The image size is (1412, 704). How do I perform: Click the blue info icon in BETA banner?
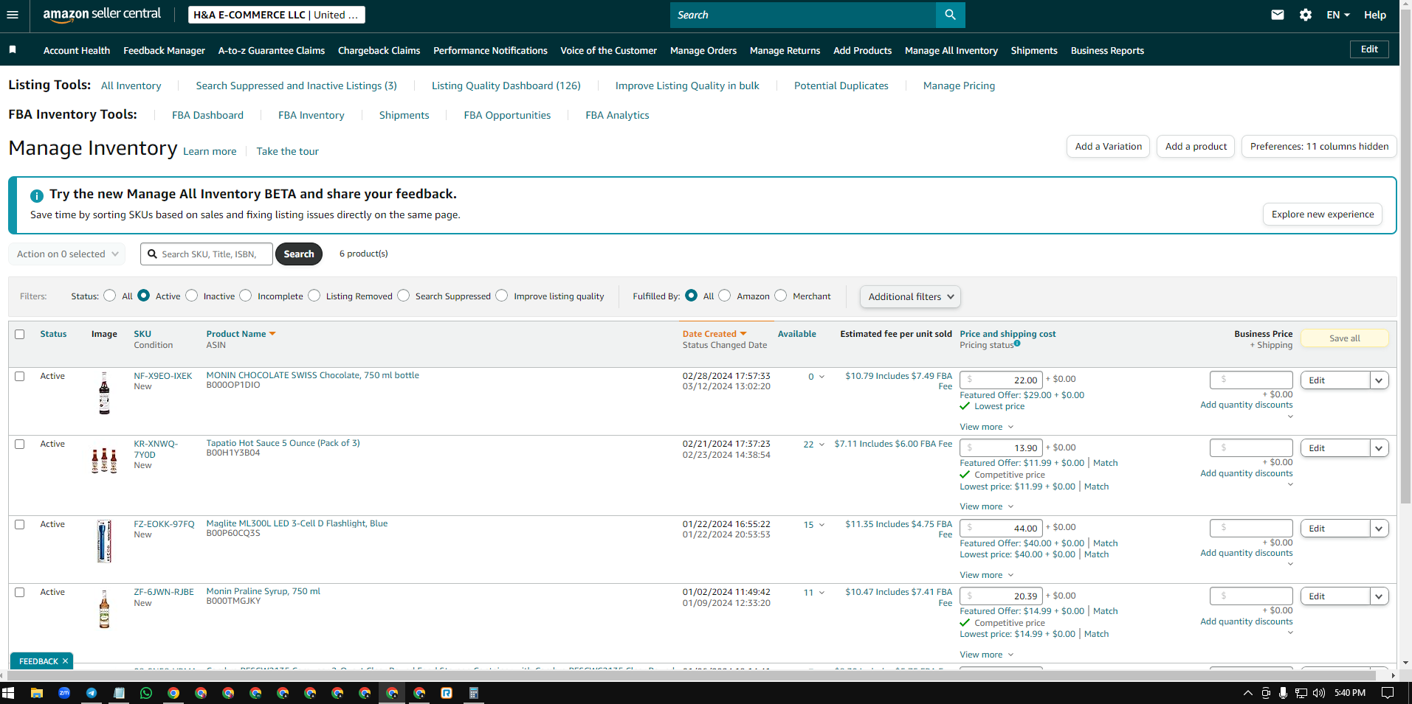[x=37, y=195]
